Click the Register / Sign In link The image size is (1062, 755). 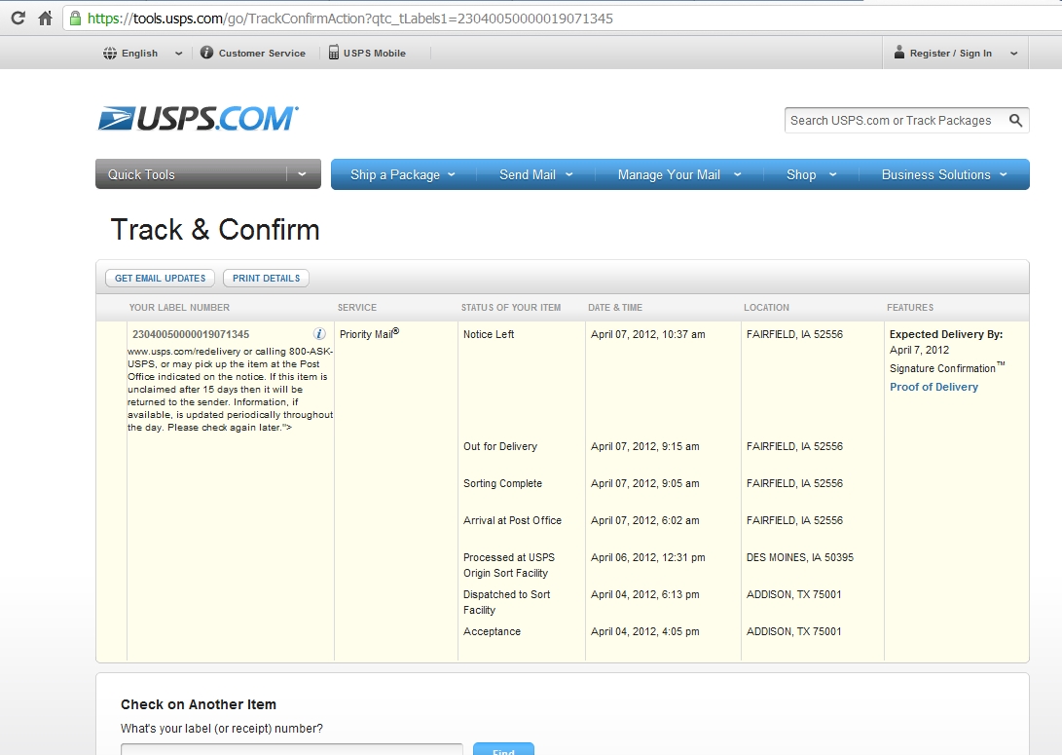951,53
